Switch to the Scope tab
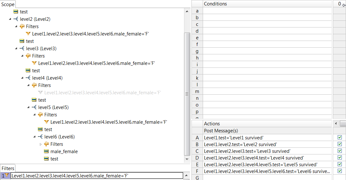 point(8,4)
